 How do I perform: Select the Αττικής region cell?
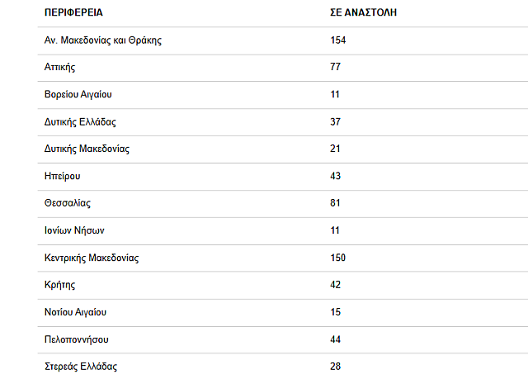click(x=60, y=67)
